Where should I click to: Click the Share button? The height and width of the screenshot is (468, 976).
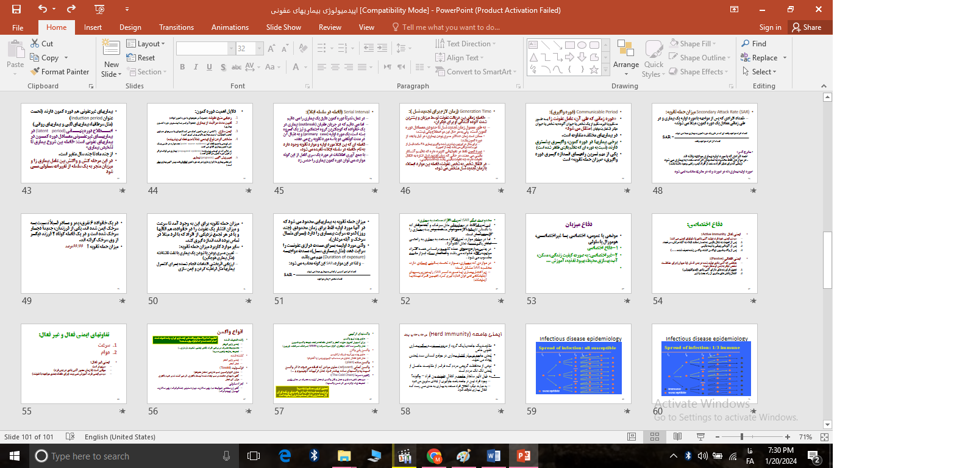pyautogui.click(x=807, y=27)
